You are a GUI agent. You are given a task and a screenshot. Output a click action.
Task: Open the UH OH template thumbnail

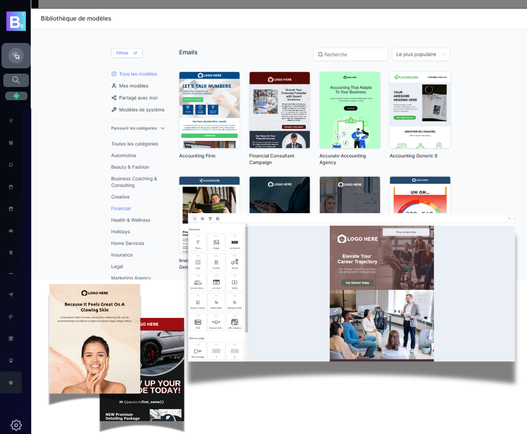420,195
